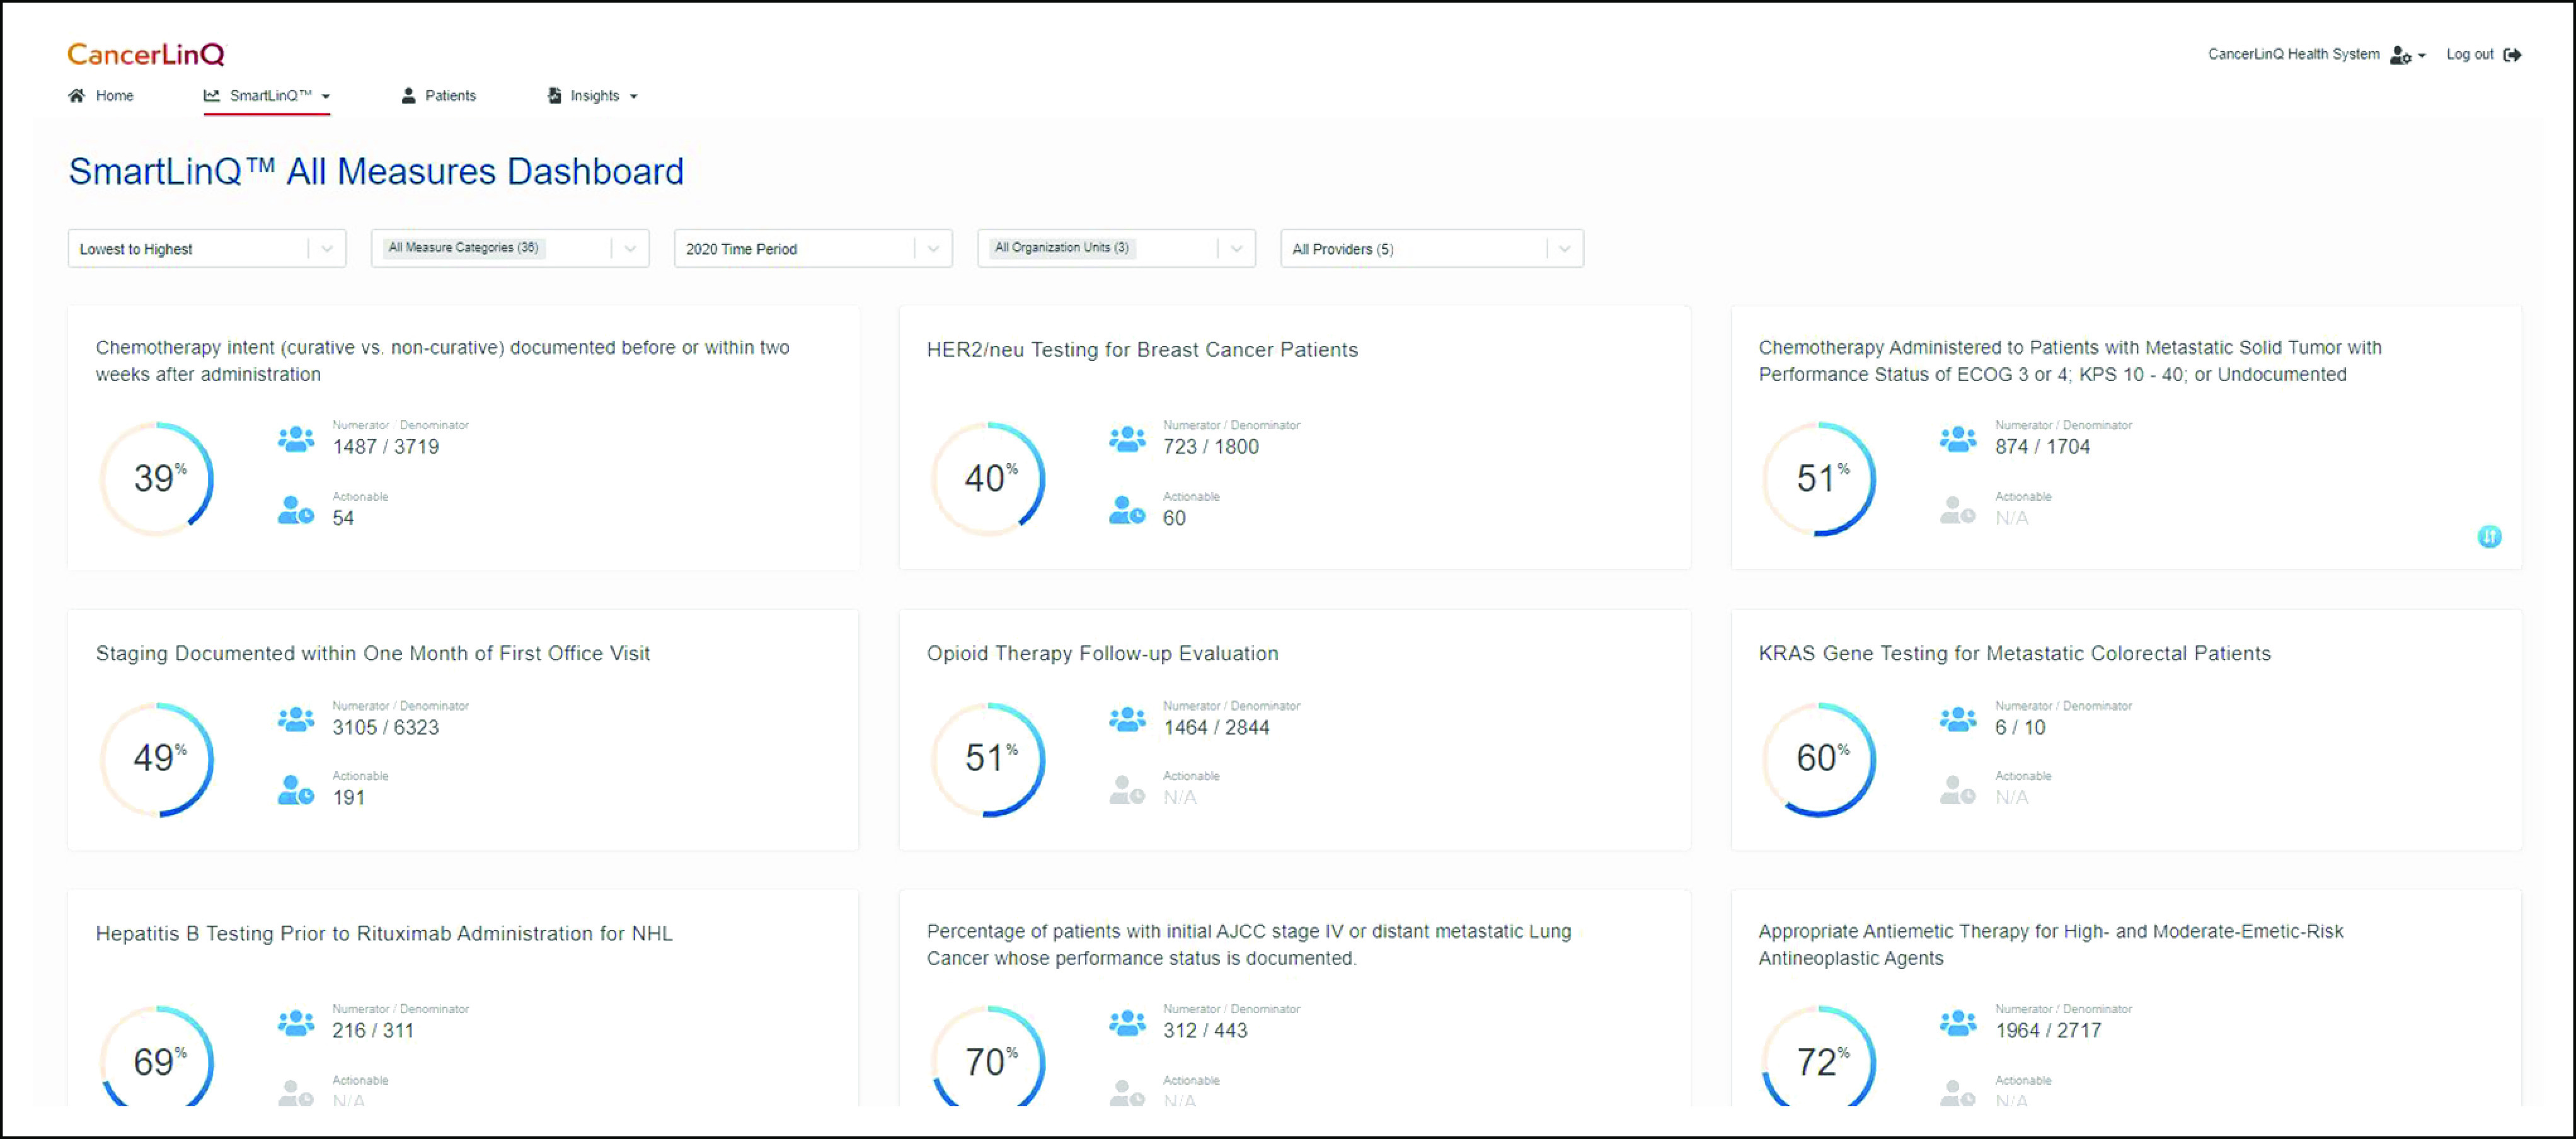Click the SmartLinQ chart icon
The height and width of the screenshot is (1139, 2576).
pos(211,95)
